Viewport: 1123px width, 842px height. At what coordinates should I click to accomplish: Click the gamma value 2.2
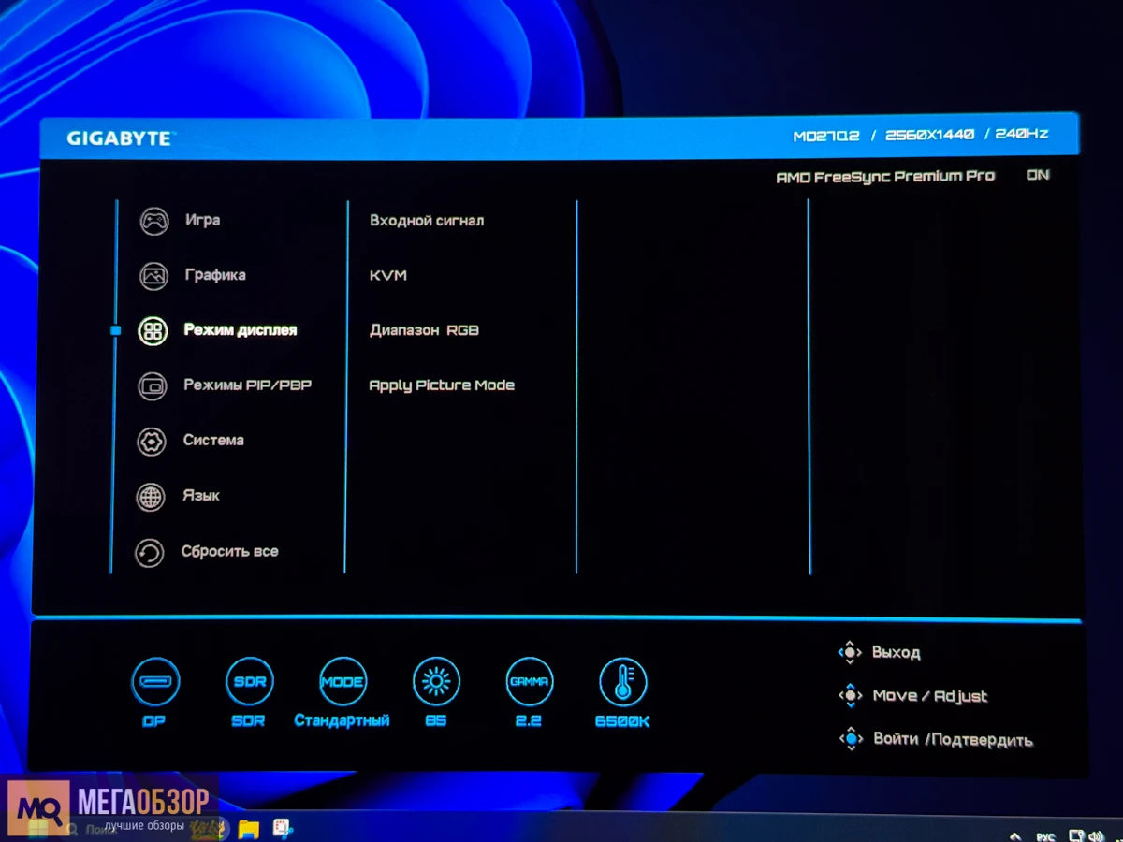pyautogui.click(x=529, y=721)
